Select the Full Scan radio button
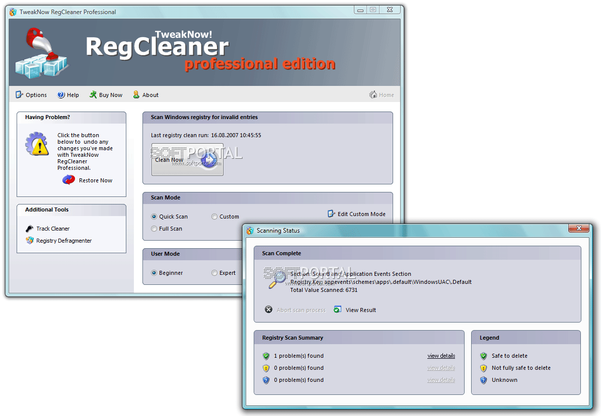The width and height of the screenshot is (601, 416). coord(154,229)
